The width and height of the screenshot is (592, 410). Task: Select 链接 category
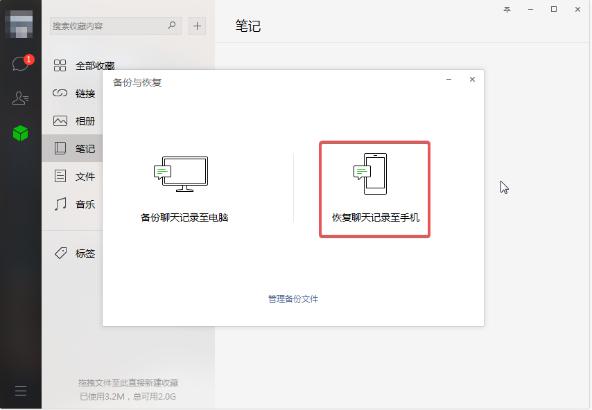[72, 93]
